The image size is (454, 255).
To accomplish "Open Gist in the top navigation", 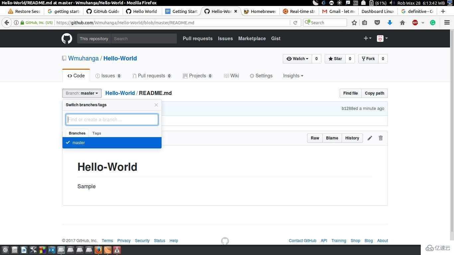I will [276, 39].
